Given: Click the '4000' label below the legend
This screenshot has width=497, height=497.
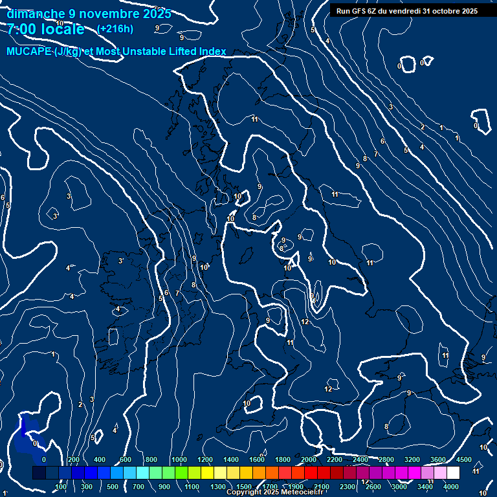Looking at the screenshot, I should coord(451,486).
